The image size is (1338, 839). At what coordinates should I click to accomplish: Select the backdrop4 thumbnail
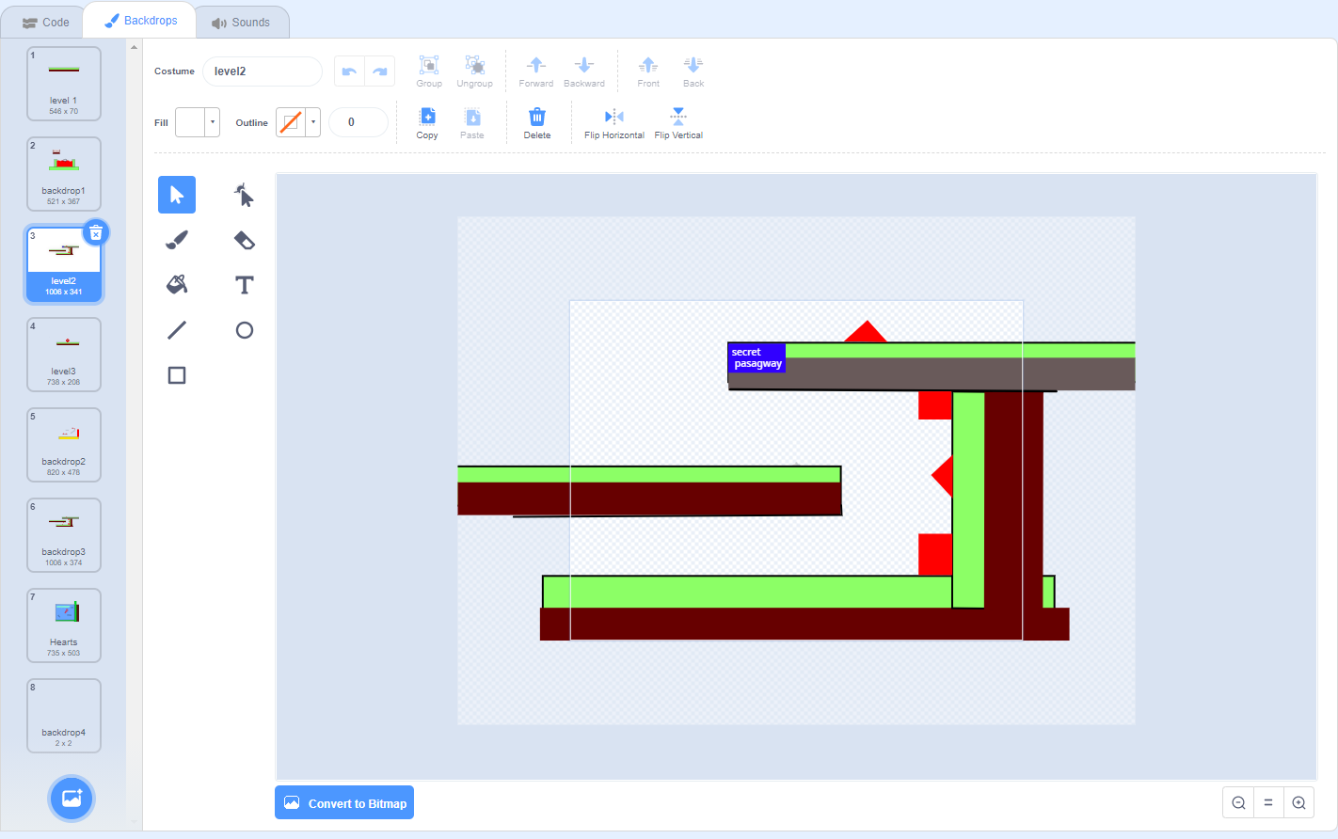(64, 716)
